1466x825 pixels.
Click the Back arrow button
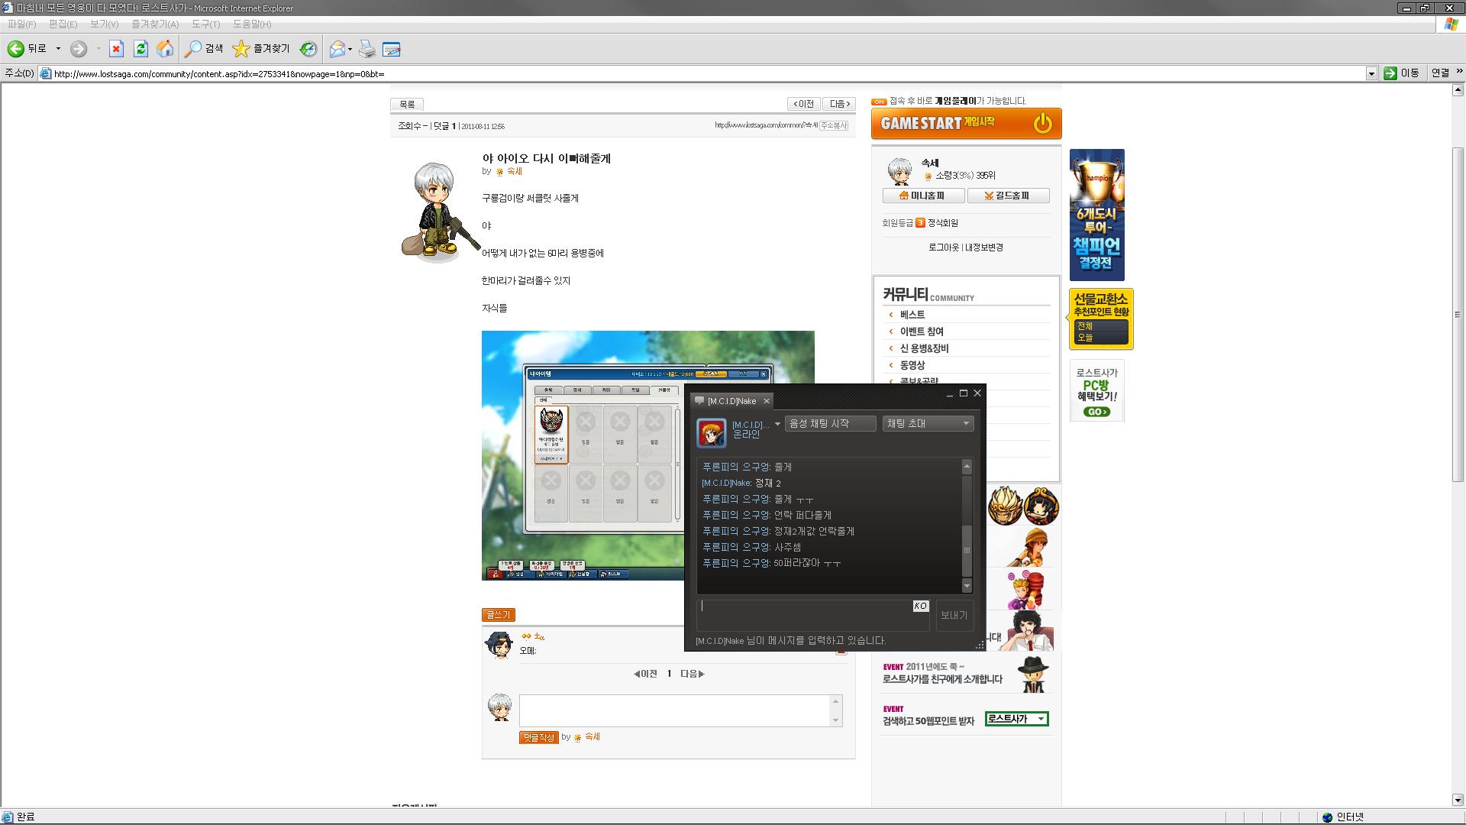15,49
